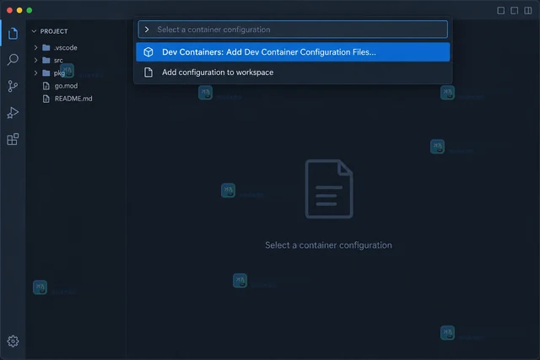Click the PROJECT section header text
The image size is (540, 360).
[54, 31]
